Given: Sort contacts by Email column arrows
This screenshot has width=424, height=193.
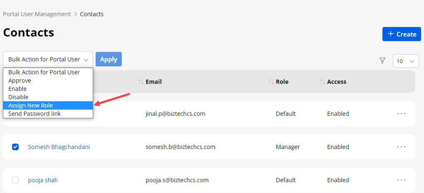Looking at the screenshot, I should click(x=141, y=82).
